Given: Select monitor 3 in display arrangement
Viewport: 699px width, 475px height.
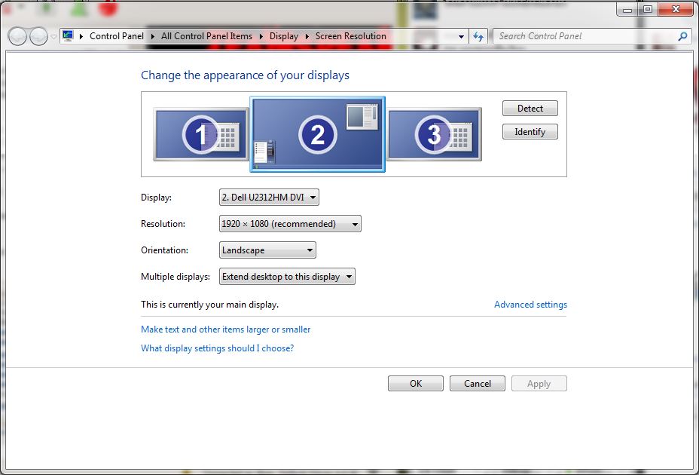Looking at the screenshot, I should 434,134.
